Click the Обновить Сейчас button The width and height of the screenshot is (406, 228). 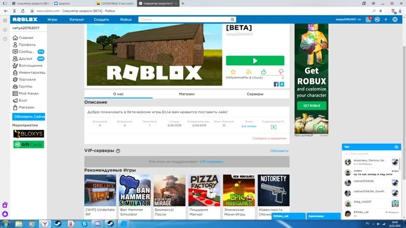(29, 117)
